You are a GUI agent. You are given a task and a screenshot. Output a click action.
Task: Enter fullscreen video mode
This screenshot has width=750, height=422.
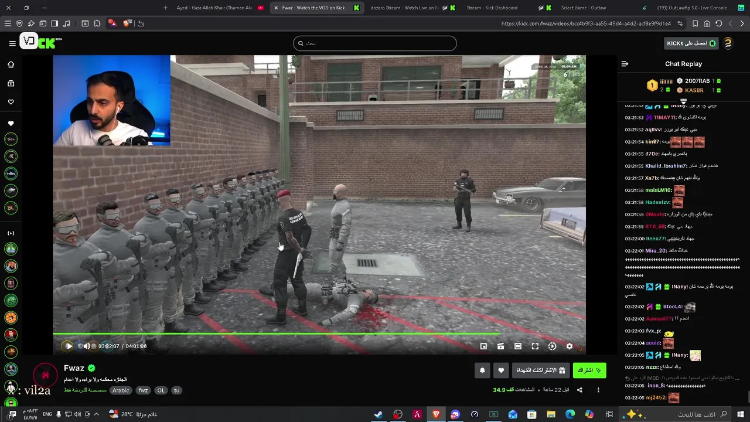tap(535, 346)
